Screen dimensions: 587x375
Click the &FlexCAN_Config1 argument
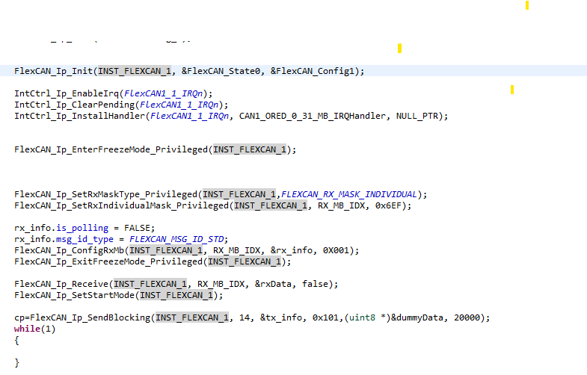(x=313, y=71)
